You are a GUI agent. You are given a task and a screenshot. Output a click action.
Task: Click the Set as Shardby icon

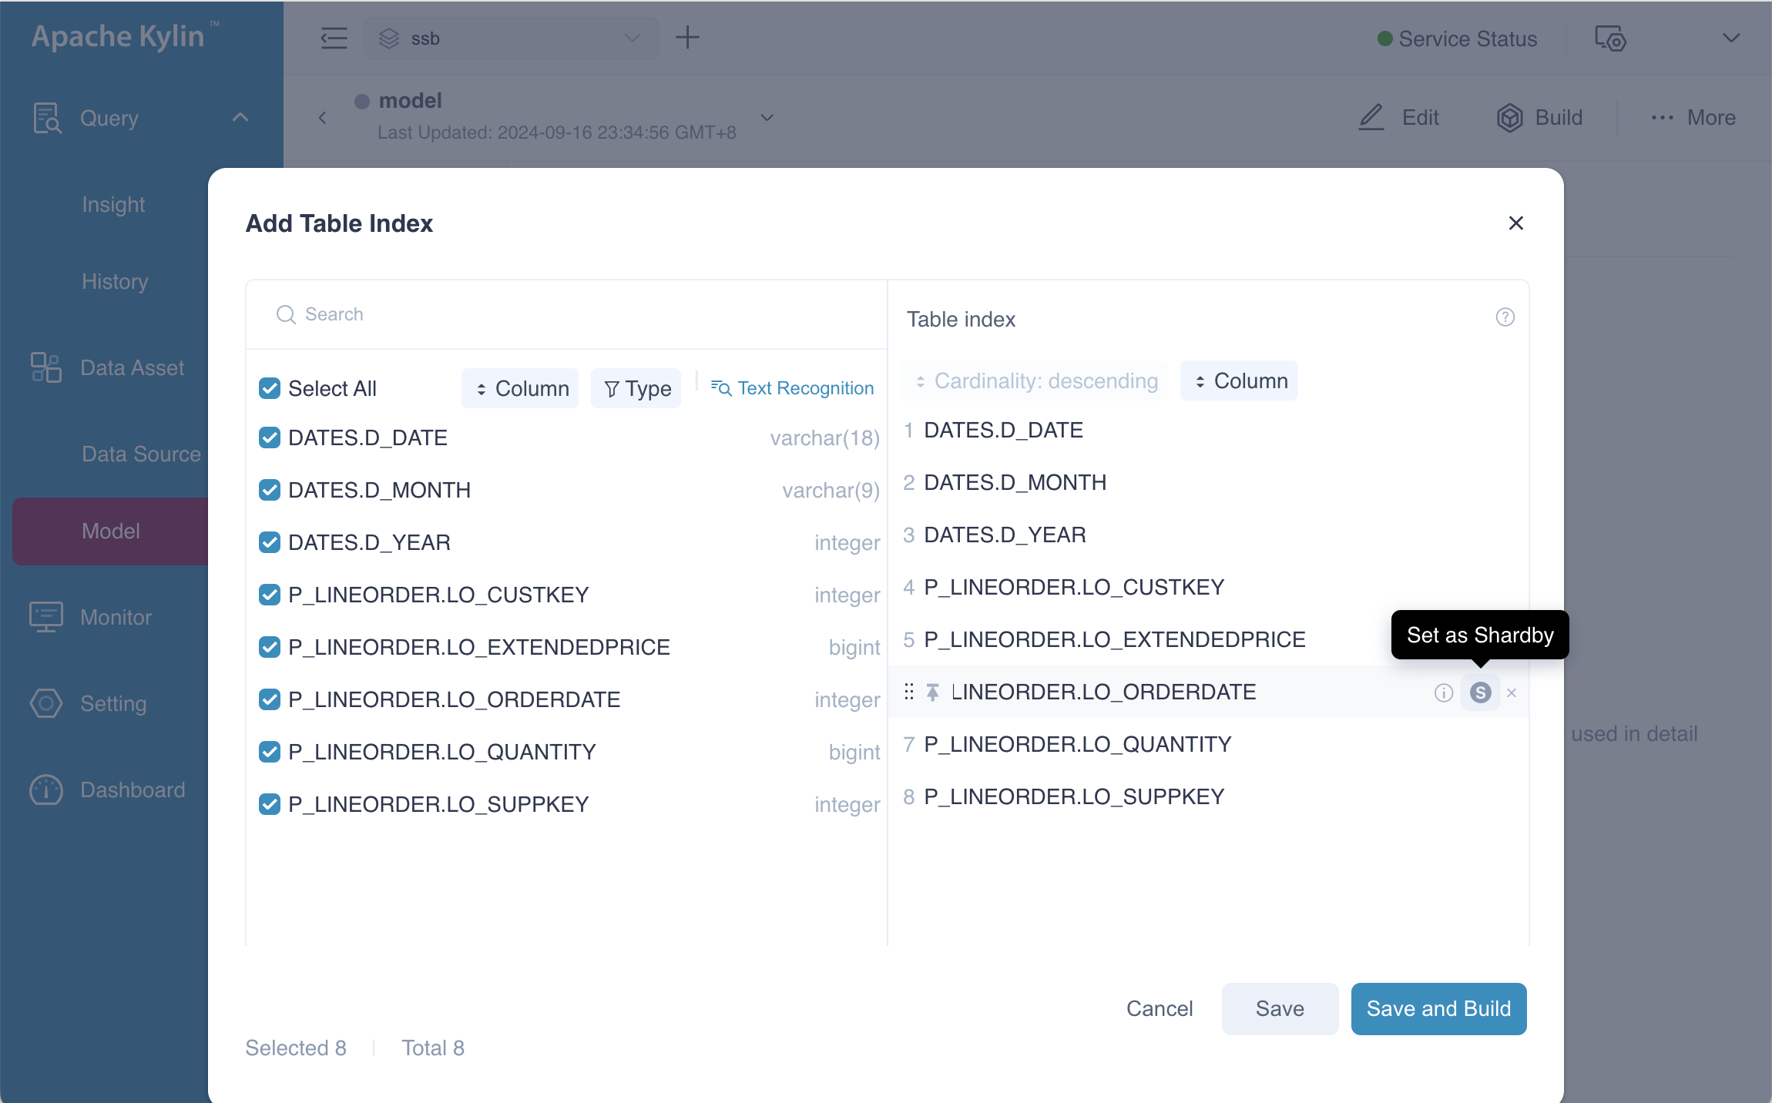coord(1480,691)
